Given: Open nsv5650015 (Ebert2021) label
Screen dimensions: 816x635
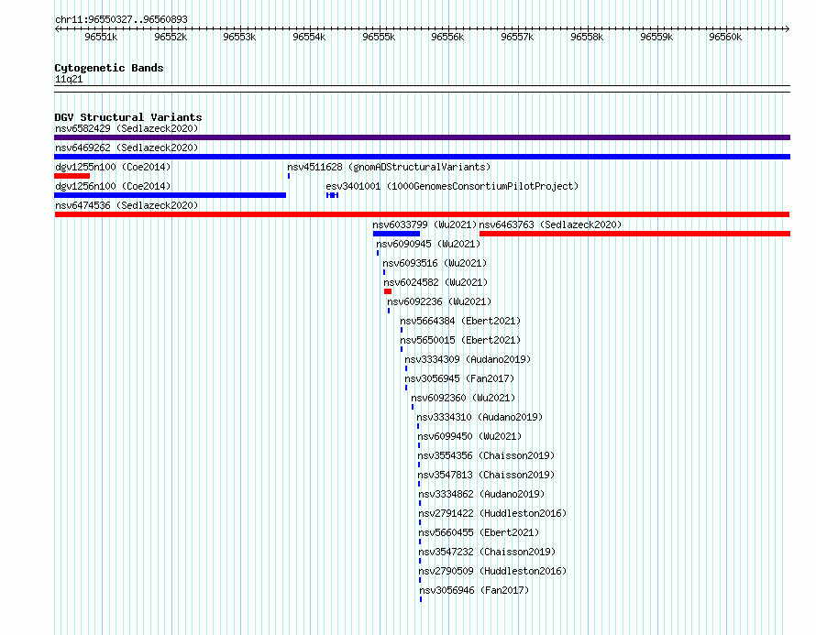Looking at the screenshot, I should [x=460, y=340].
